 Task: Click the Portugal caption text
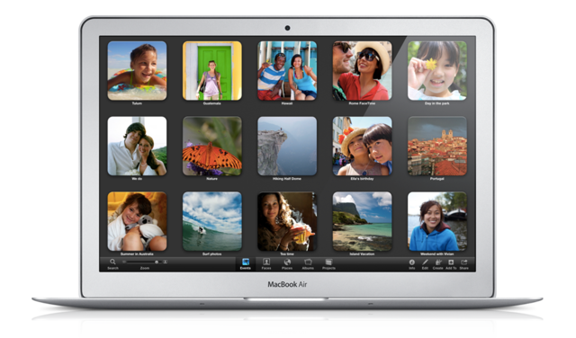click(x=437, y=179)
